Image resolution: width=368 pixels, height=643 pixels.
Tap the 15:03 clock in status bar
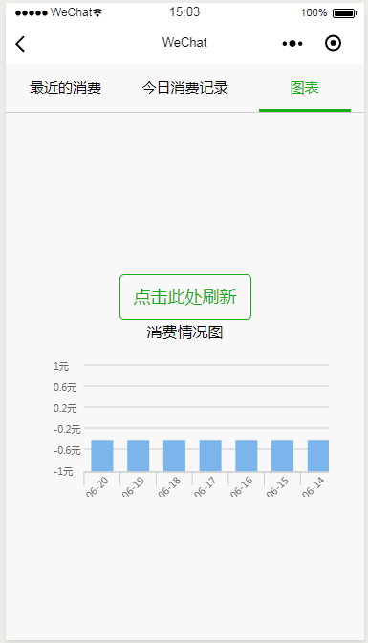[184, 11]
